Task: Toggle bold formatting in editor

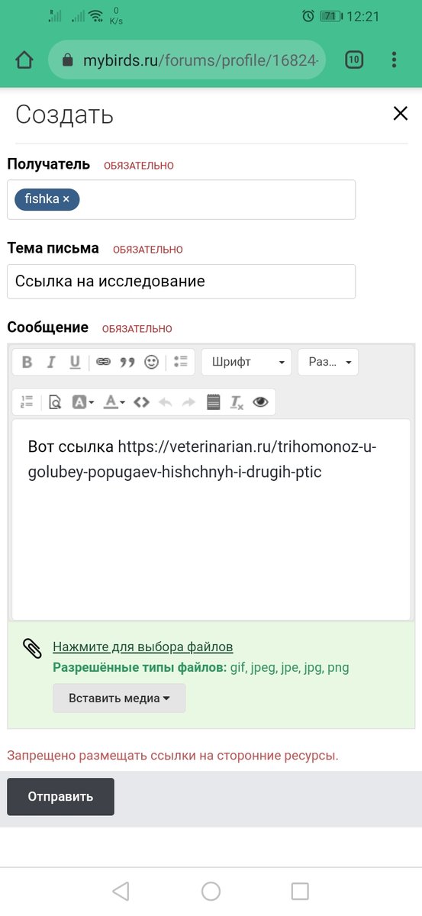Action: 27,362
